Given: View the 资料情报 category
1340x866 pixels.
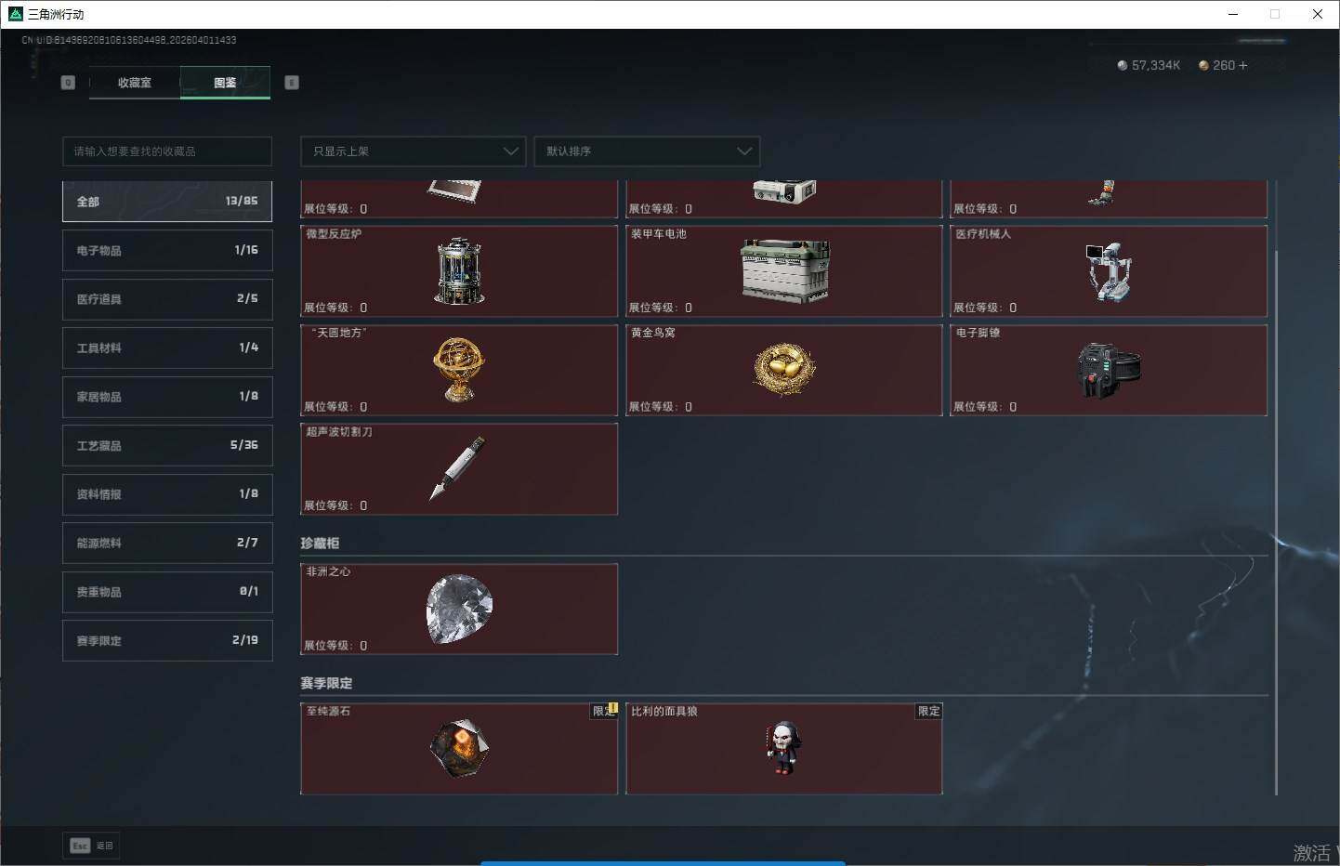Looking at the screenshot, I should pos(167,494).
